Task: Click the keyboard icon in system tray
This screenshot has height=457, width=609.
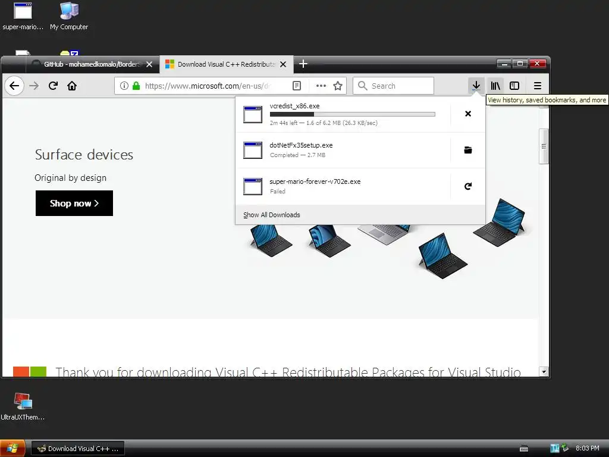Action: [x=524, y=449]
